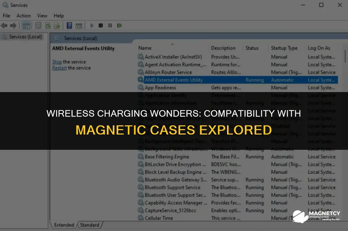Open the File menu

pyautogui.click(x=6, y=16)
